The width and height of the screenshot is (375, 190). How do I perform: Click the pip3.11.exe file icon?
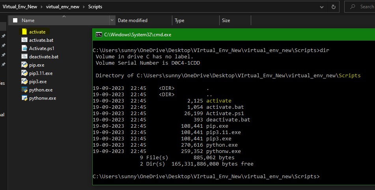coord(24,73)
